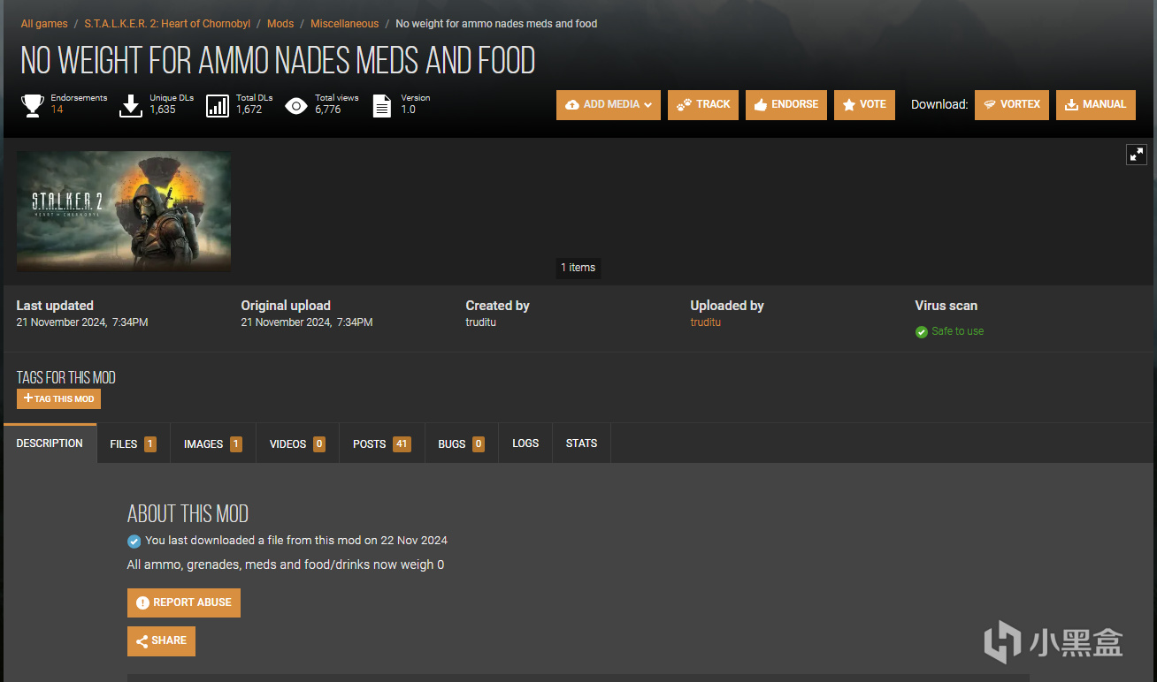This screenshot has width=1157, height=682.
Task: Endorse this mod
Action: click(786, 104)
